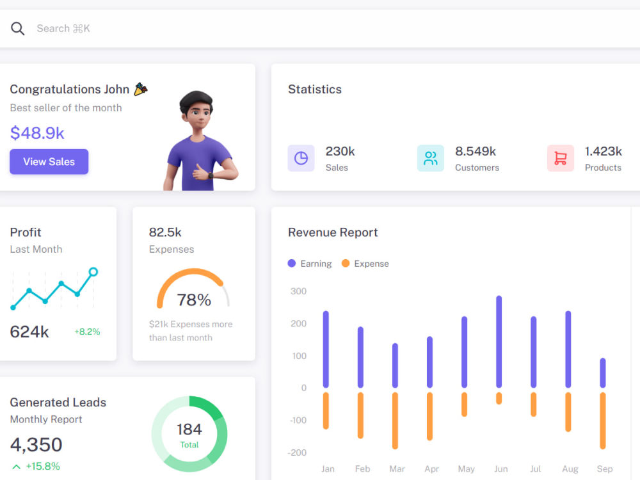
Task: Click the June purple earning bar
Action: 499,342
